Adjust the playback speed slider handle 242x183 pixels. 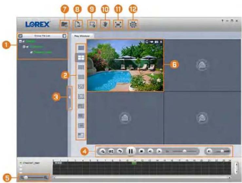coord(184,151)
